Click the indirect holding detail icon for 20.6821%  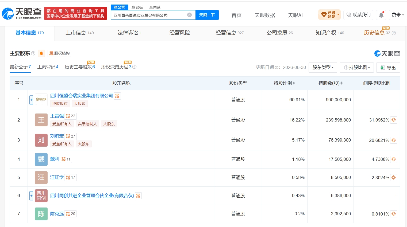pyautogui.click(x=394, y=140)
